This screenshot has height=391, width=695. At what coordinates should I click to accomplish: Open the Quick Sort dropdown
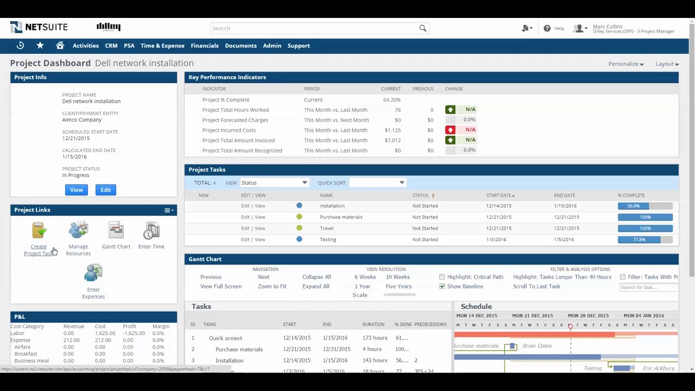coord(377,183)
